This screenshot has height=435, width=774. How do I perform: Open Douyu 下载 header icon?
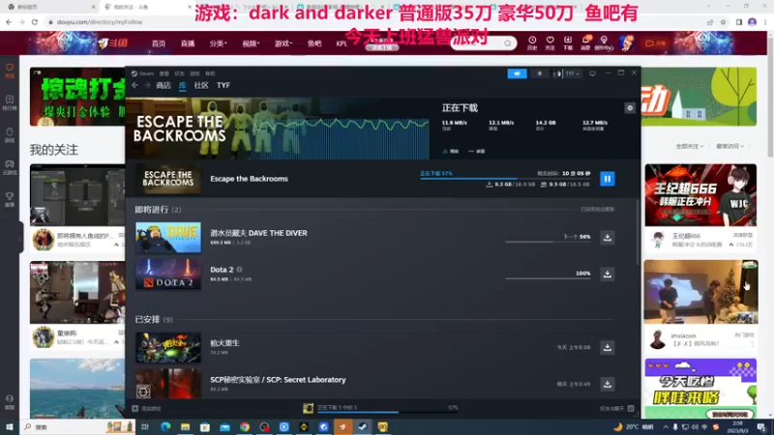568,43
